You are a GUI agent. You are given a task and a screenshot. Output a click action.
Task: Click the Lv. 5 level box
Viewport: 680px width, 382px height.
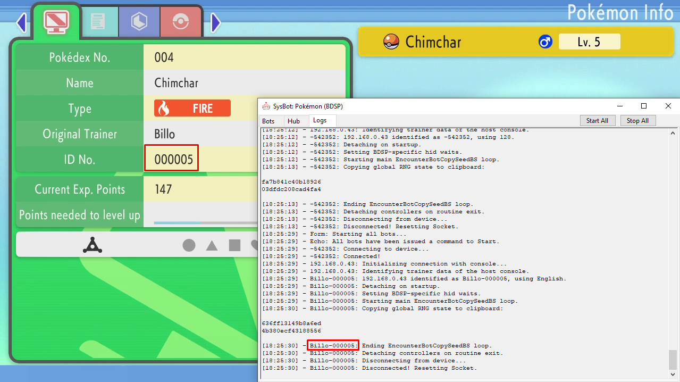pos(589,41)
